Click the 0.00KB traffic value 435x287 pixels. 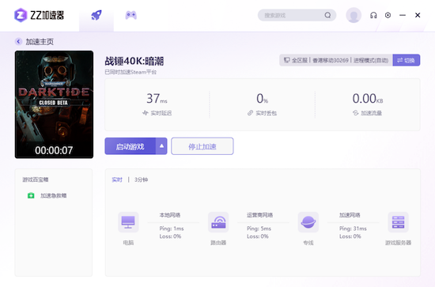(368, 99)
